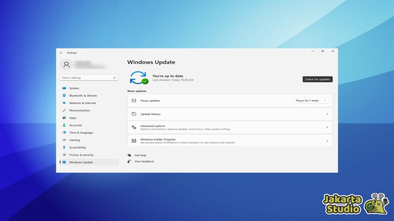Expand the pause duration dropdown arrow
The width and height of the screenshot is (394, 221).
325,101
